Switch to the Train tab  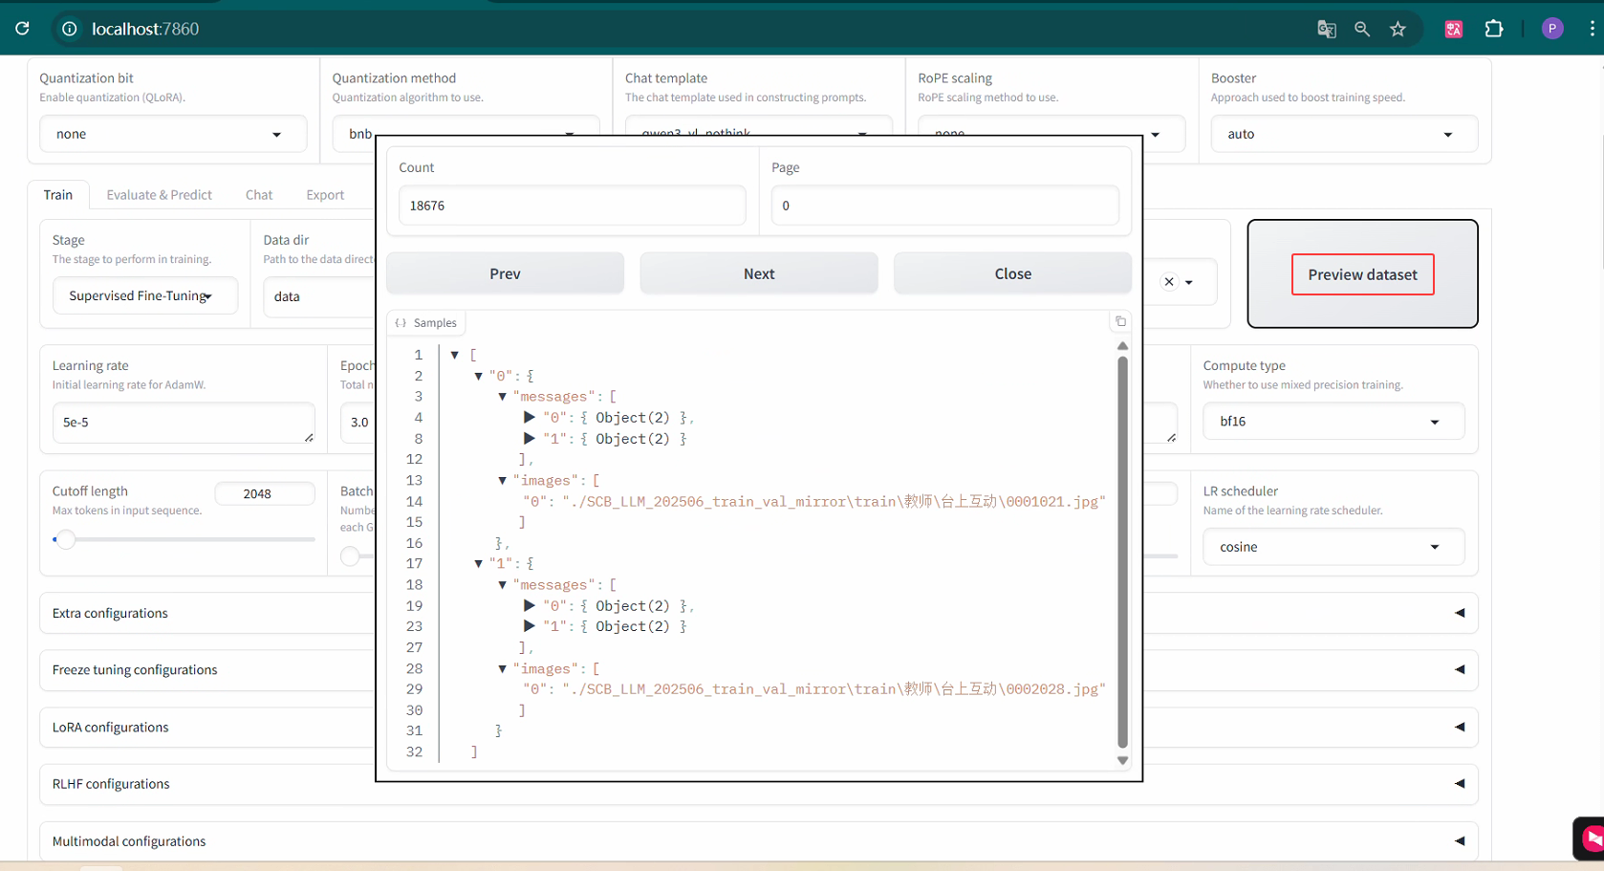[58, 194]
